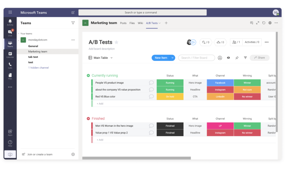The height and width of the screenshot is (169, 285).
Task: Filter teams with the funnel icon
Action: (73, 23)
